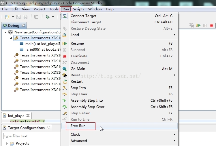This screenshot has width=216, height=146.
Task: Close the Debug view tab
Action: [x=23, y=25]
